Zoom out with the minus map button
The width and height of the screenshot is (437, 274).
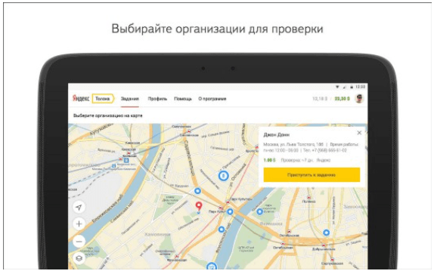point(79,242)
